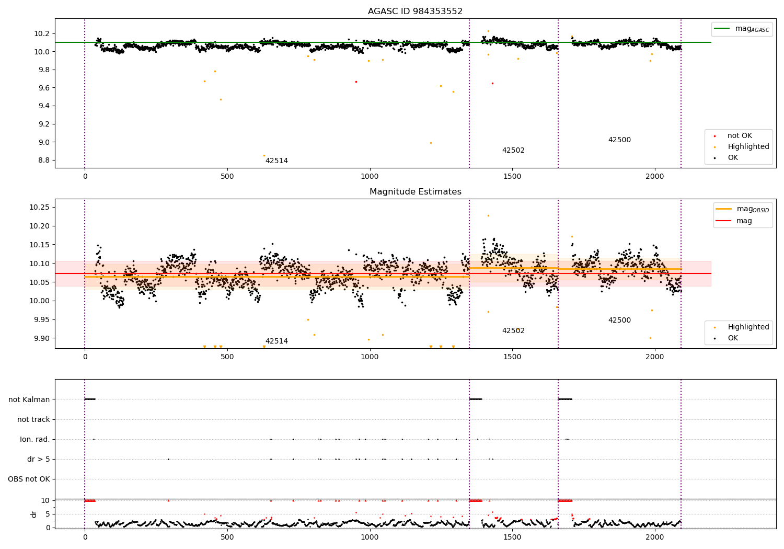The image size is (784, 549).
Task: Click the plot title 'AGASC ID 984353552'
Action: tap(415, 11)
